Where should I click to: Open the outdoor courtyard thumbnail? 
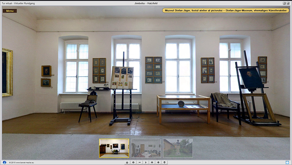pyautogui.click(x=178, y=148)
